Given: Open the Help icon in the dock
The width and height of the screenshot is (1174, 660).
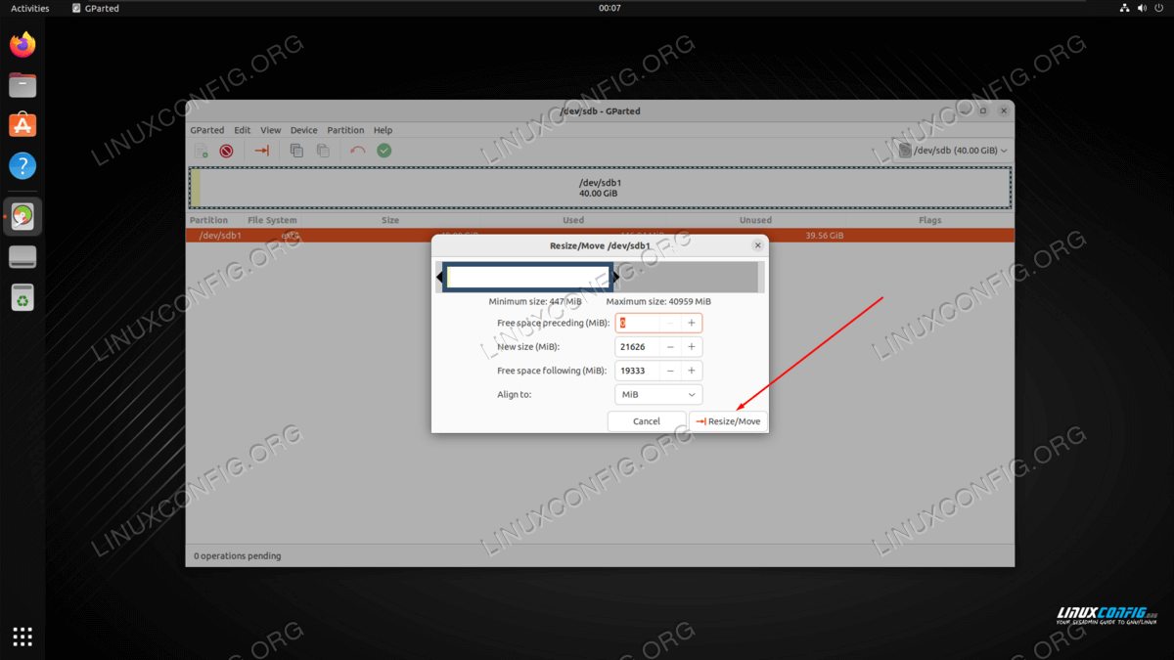Looking at the screenshot, I should [x=23, y=165].
